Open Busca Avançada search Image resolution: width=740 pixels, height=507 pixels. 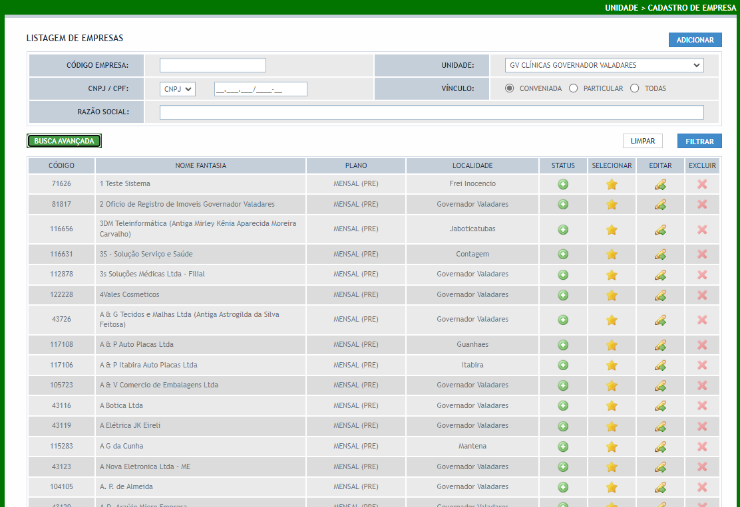tap(64, 141)
